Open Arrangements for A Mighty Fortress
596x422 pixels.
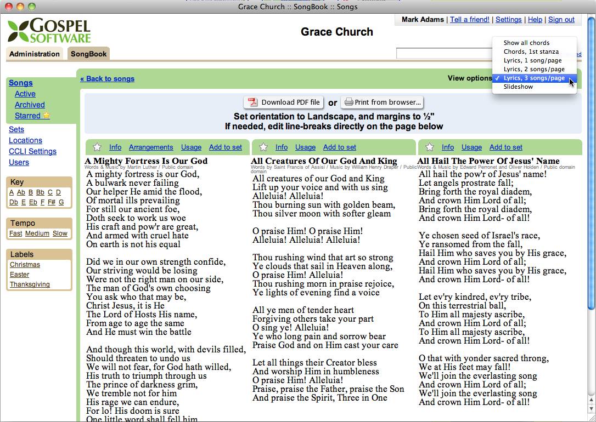pyautogui.click(x=151, y=147)
